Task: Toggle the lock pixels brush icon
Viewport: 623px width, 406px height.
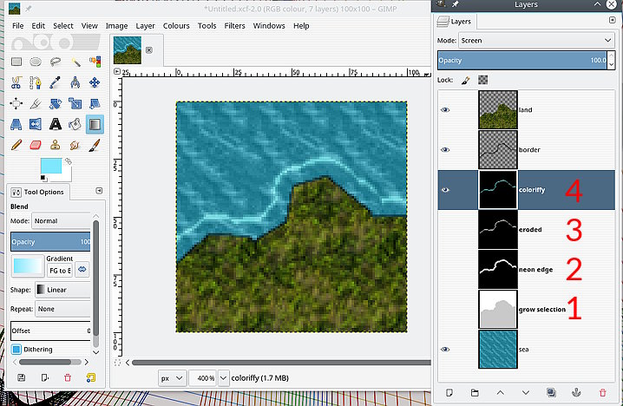Action: pos(466,81)
